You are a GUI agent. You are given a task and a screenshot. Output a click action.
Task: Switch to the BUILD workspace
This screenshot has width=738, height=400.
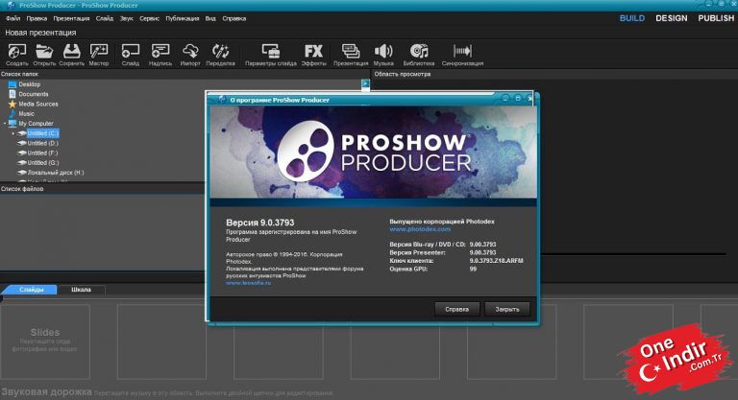(631, 18)
